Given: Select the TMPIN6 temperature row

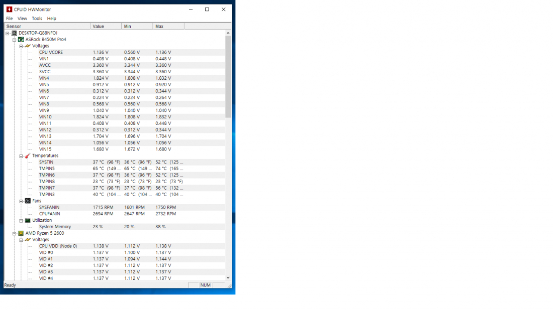Looking at the screenshot, I should (x=132, y=175).
